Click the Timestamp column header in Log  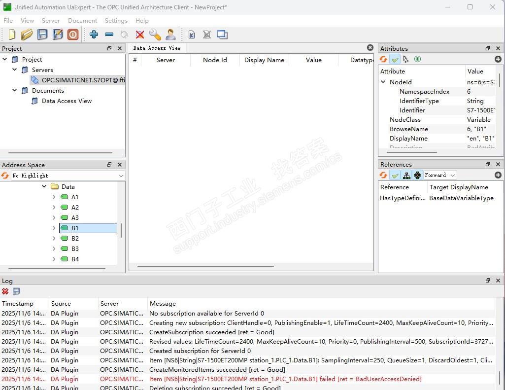click(25, 304)
